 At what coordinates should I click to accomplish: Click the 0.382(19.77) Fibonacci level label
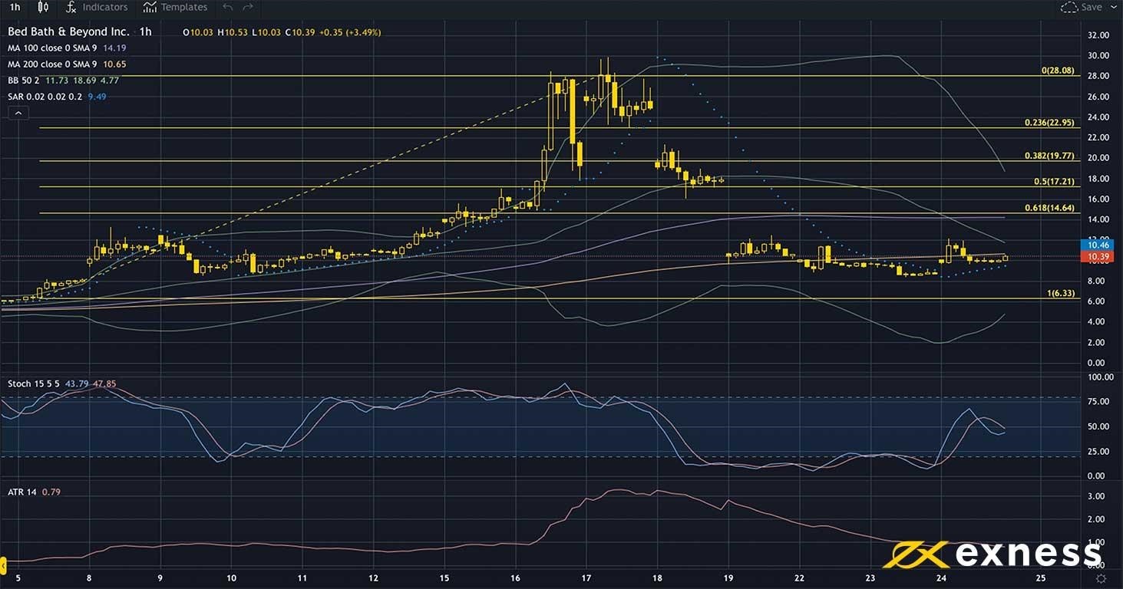point(1050,156)
